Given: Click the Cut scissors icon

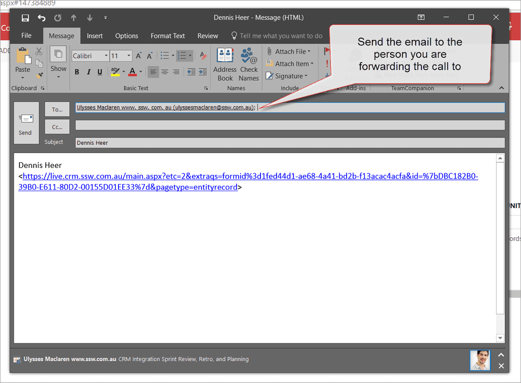Looking at the screenshot, I should 39,52.
